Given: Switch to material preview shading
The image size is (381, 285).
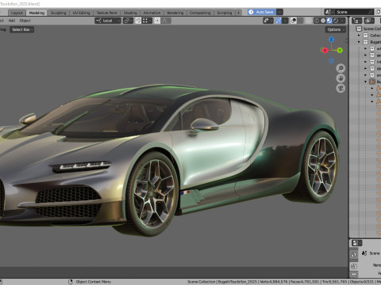Looking at the screenshot, I should (329, 21).
